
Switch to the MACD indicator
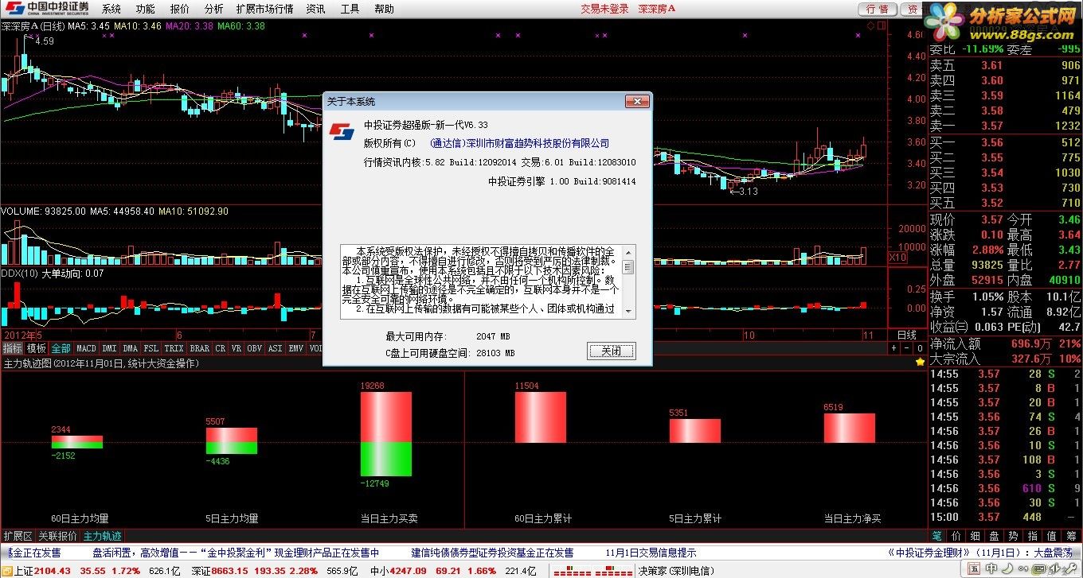coord(86,348)
